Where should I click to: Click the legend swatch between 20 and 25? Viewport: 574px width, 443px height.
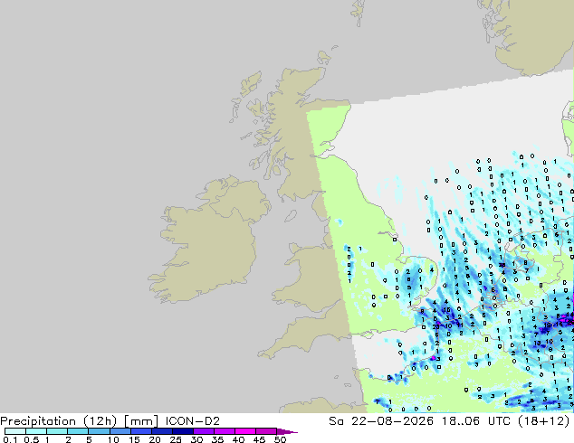pyautogui.click(x=161, y=431)
